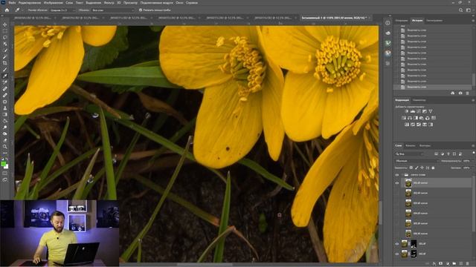
Task: Add a Vibrance adjustment
Action: point(431,111)
